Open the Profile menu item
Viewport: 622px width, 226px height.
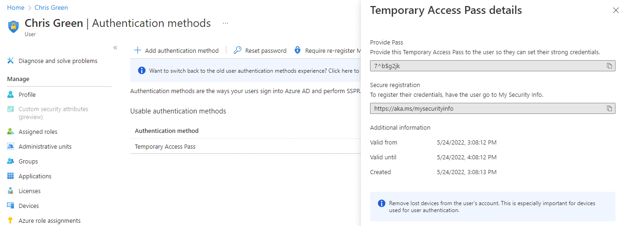27,94
